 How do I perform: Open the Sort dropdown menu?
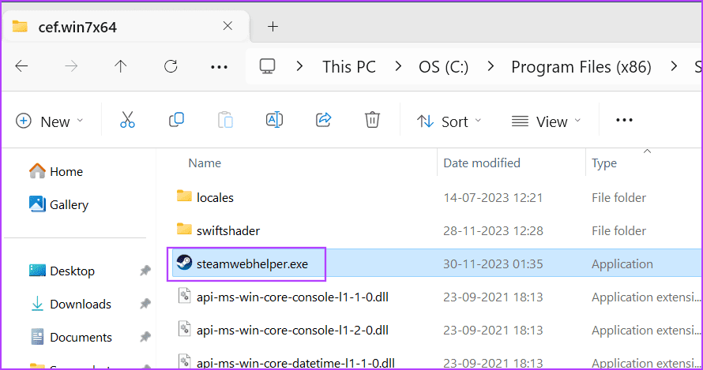pos(449,121)
